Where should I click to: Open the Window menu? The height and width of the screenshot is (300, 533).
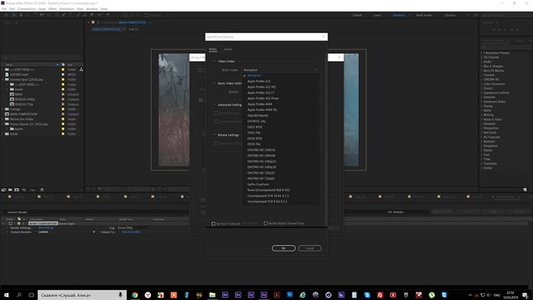pos(92,9)
